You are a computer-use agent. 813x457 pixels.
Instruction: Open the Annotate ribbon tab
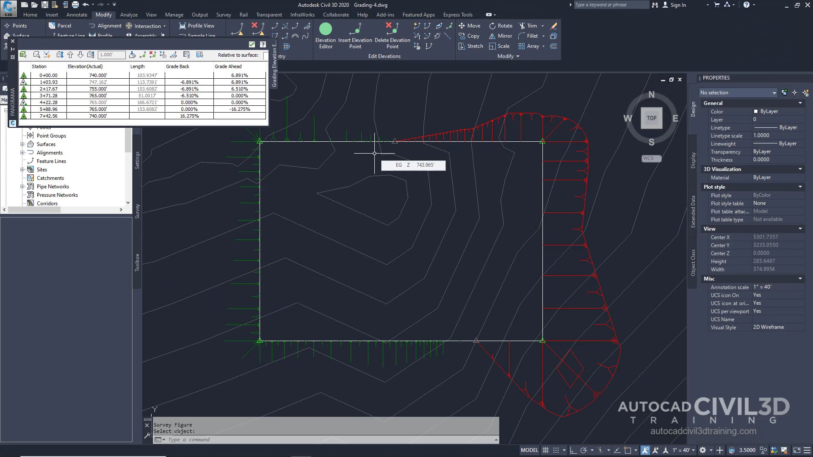coord(77,14)
